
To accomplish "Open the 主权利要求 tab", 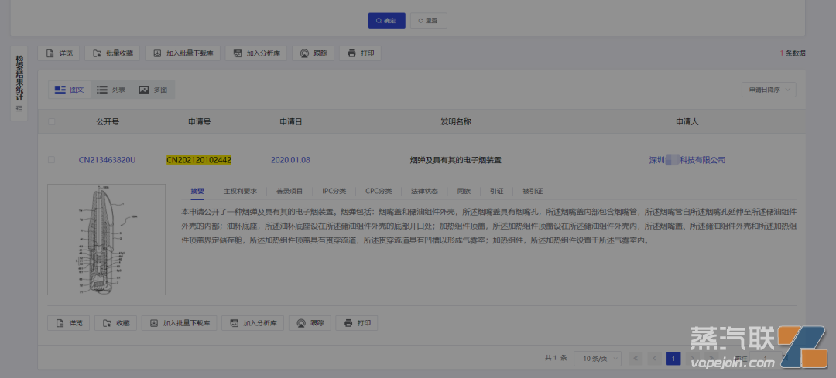I will [239, 191].
